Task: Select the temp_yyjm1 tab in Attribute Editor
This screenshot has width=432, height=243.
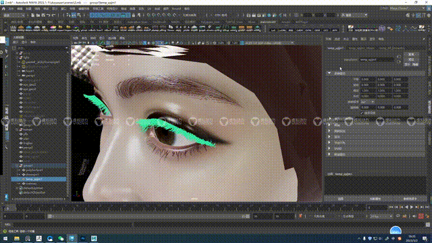Action: (335, 48)
